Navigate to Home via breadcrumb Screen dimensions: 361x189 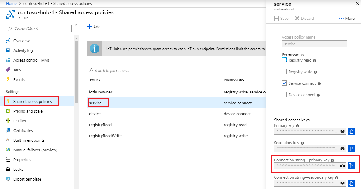coord(11,3)
